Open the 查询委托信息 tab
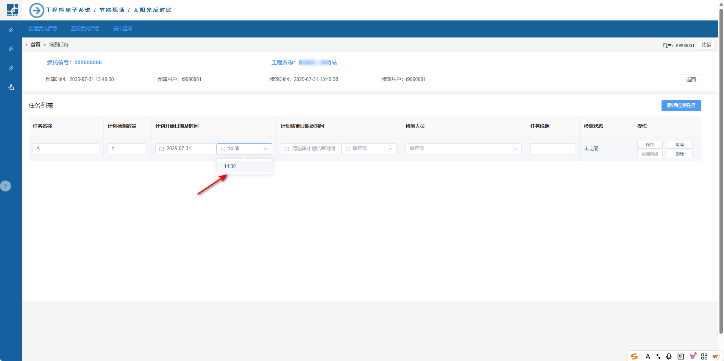Viewport: 724px width, 361px height. click(x=85, y=29)
